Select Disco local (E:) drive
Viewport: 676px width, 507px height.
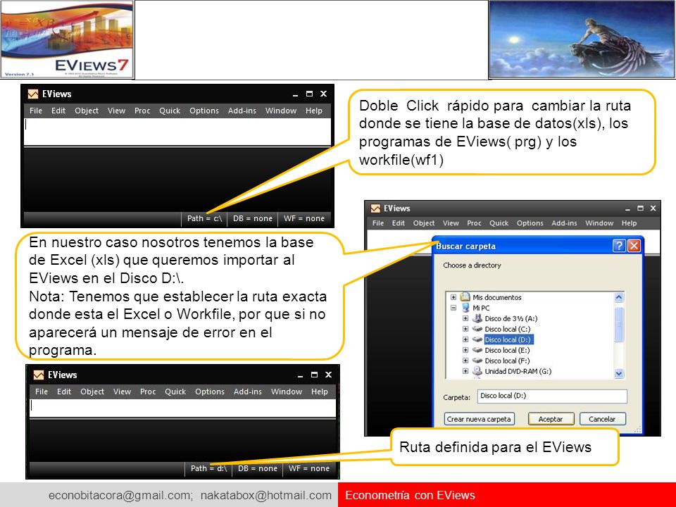(x=508, y=350)
